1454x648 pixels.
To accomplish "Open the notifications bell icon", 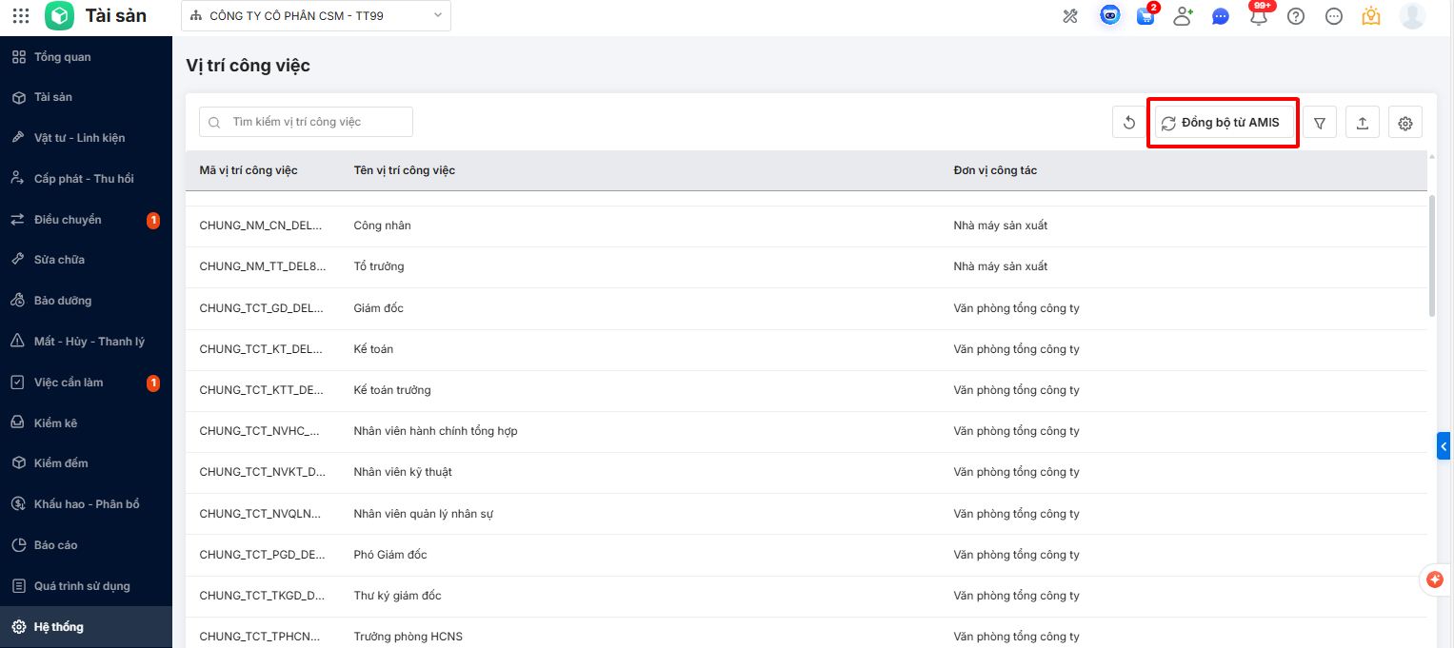I will (1259, 16).
